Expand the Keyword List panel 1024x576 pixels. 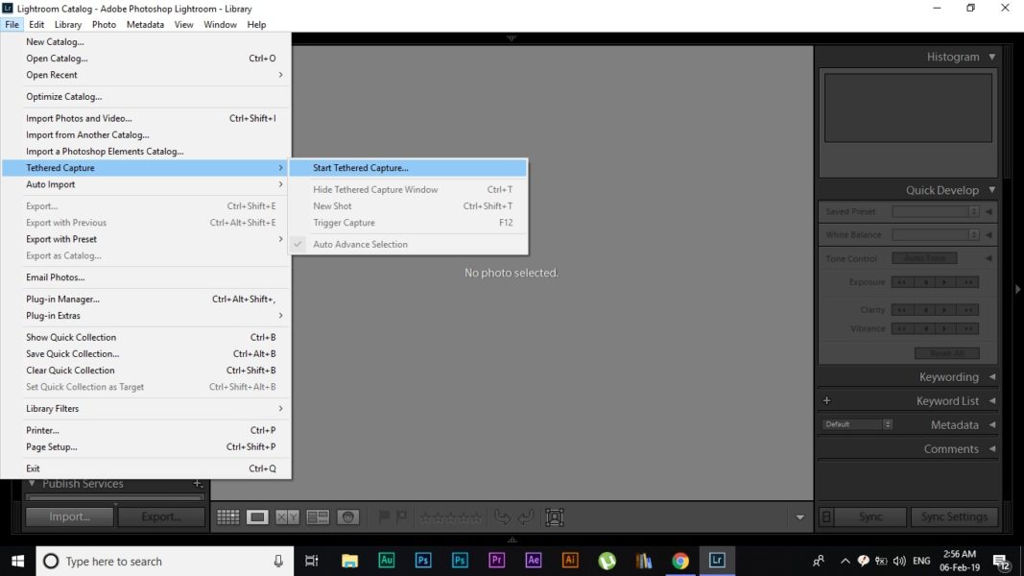click(992, 401)
